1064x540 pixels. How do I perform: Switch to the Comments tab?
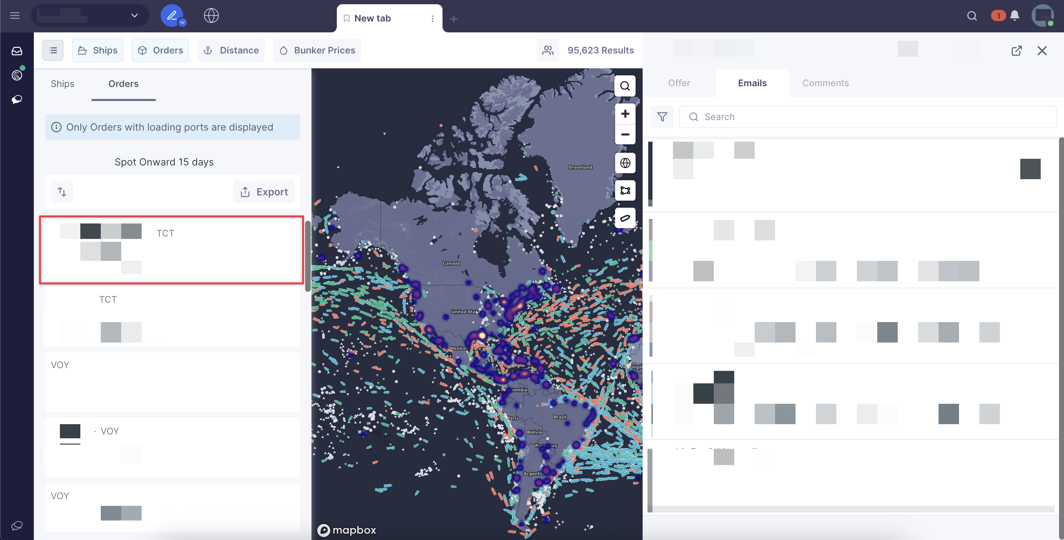825,83
